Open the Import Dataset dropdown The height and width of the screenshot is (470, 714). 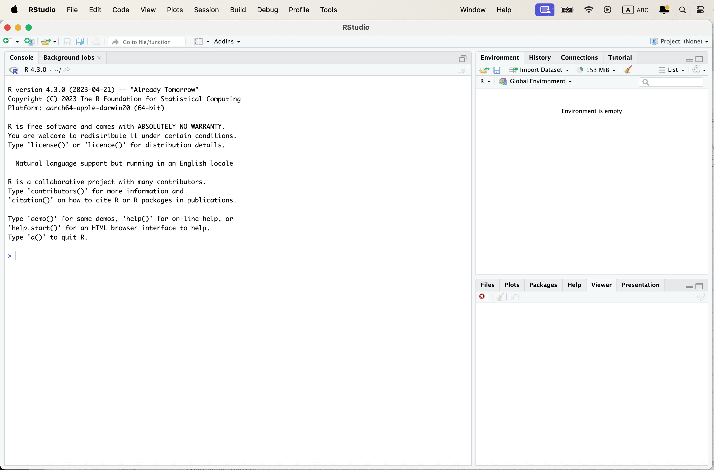pos(539,70)
